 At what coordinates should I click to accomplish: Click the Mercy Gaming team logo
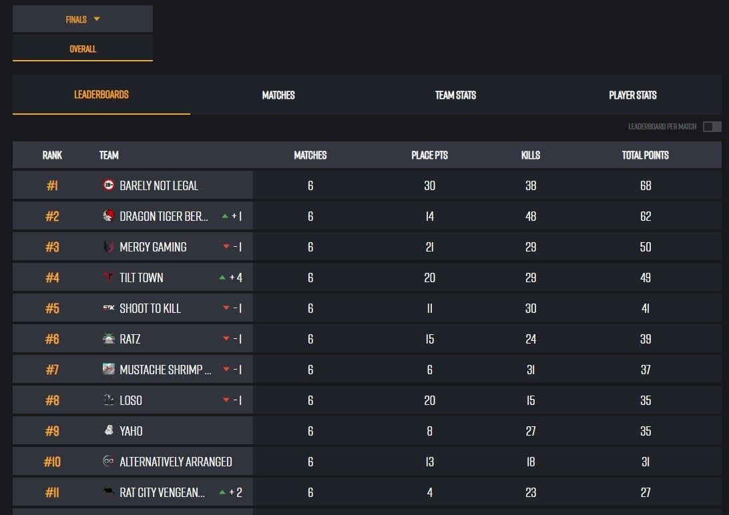click(109, 247)
